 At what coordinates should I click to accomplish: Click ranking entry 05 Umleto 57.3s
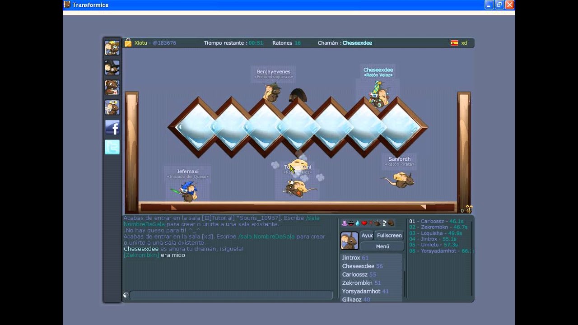pyautogui.click(x=433, y=245)
